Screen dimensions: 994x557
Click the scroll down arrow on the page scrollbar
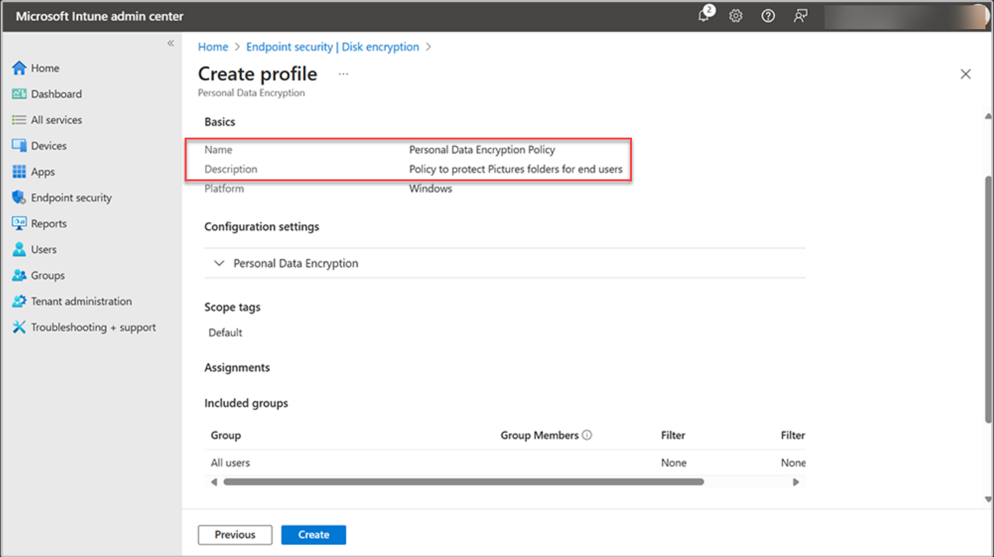pos(988,499)
